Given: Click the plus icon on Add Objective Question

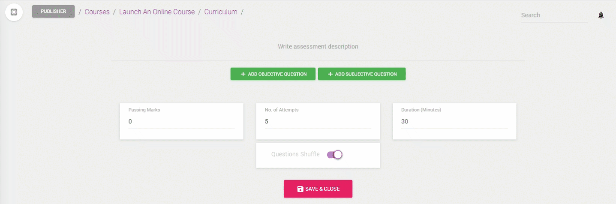Looking at the screenshot, I should 243,74.
